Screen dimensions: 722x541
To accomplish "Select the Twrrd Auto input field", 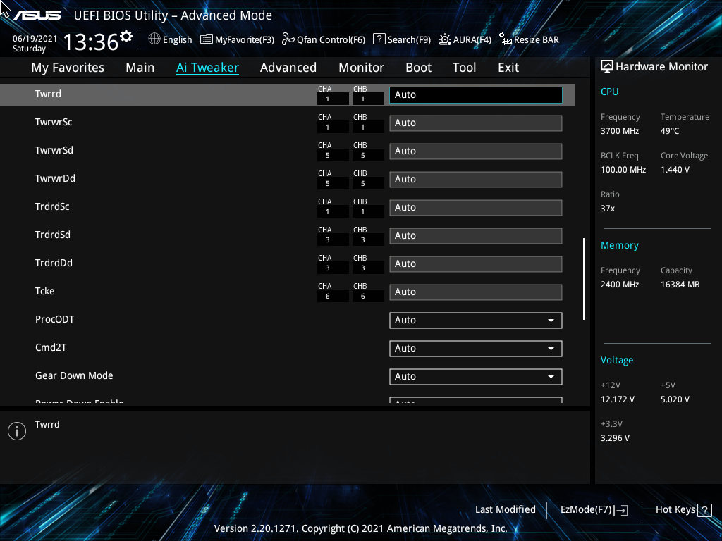I will coord(475,94).
